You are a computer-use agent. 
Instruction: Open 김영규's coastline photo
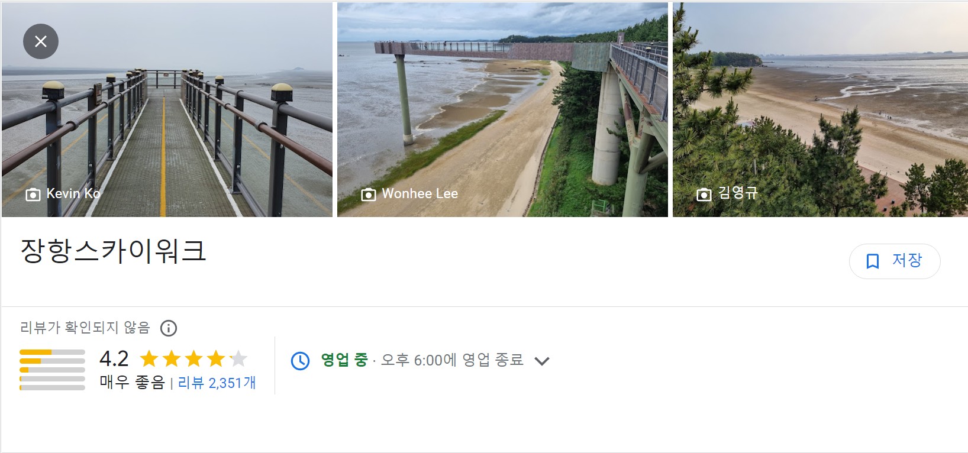tap(819, 109)
